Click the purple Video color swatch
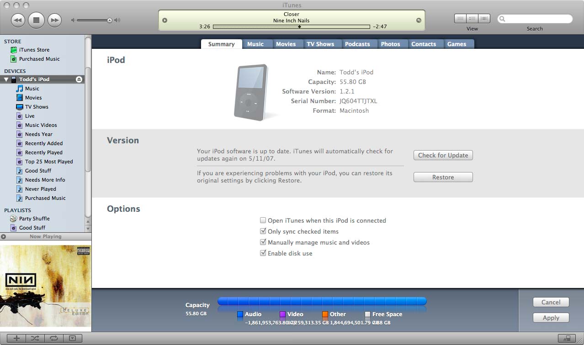The height and width of the screenshot is (345, 584). point(282,314)
